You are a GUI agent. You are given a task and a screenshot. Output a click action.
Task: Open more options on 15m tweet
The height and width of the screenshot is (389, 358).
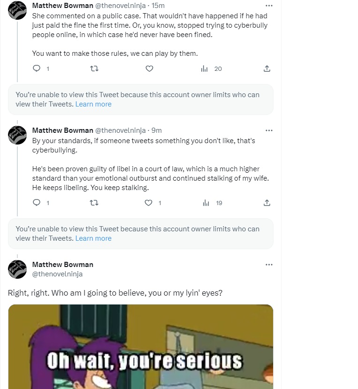coord(269,6)
